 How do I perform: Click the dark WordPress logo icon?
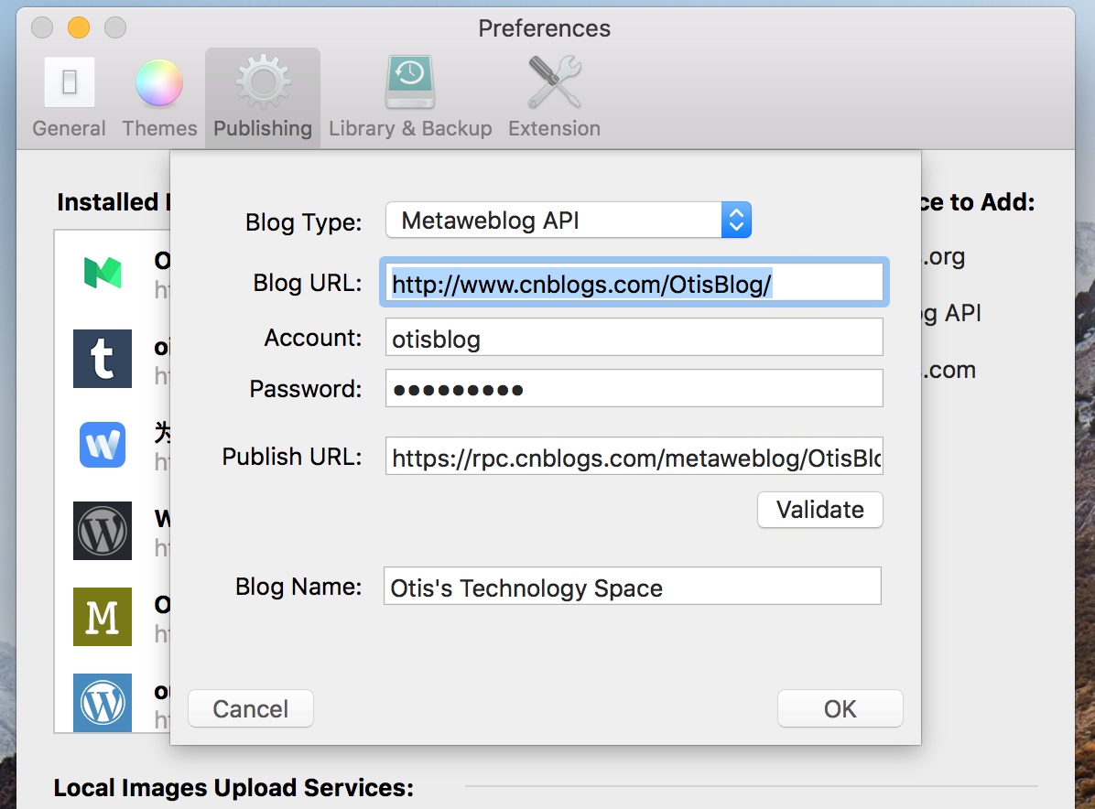click(103, 531)
